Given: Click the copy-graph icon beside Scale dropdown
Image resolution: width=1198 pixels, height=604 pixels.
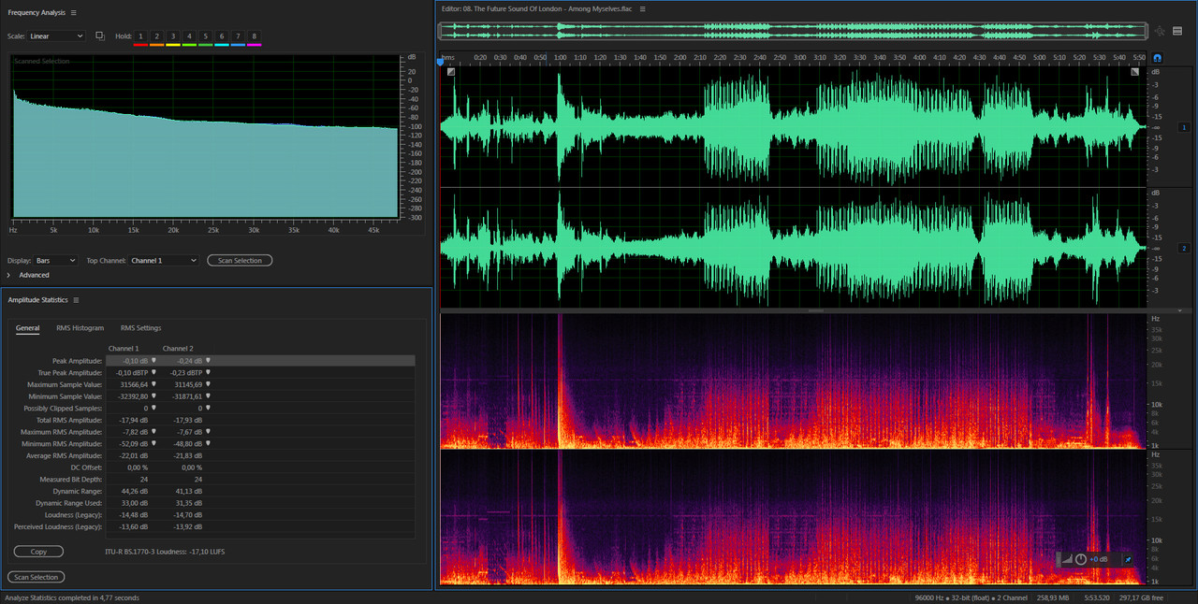Looking at the screenshot, I should tap(100, 36).
